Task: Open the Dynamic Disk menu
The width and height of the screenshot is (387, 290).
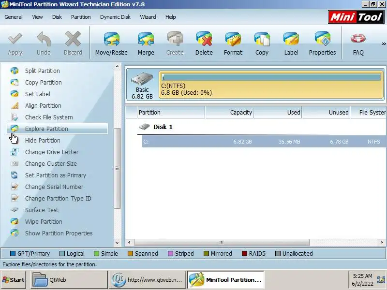Action: coord(115,17)
